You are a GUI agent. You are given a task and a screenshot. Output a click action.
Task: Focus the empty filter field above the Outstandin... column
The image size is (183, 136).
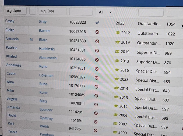(151, 12)
